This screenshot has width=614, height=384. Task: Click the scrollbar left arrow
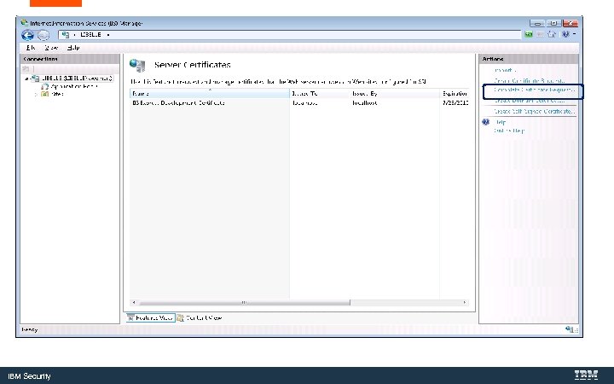[134, 302]
